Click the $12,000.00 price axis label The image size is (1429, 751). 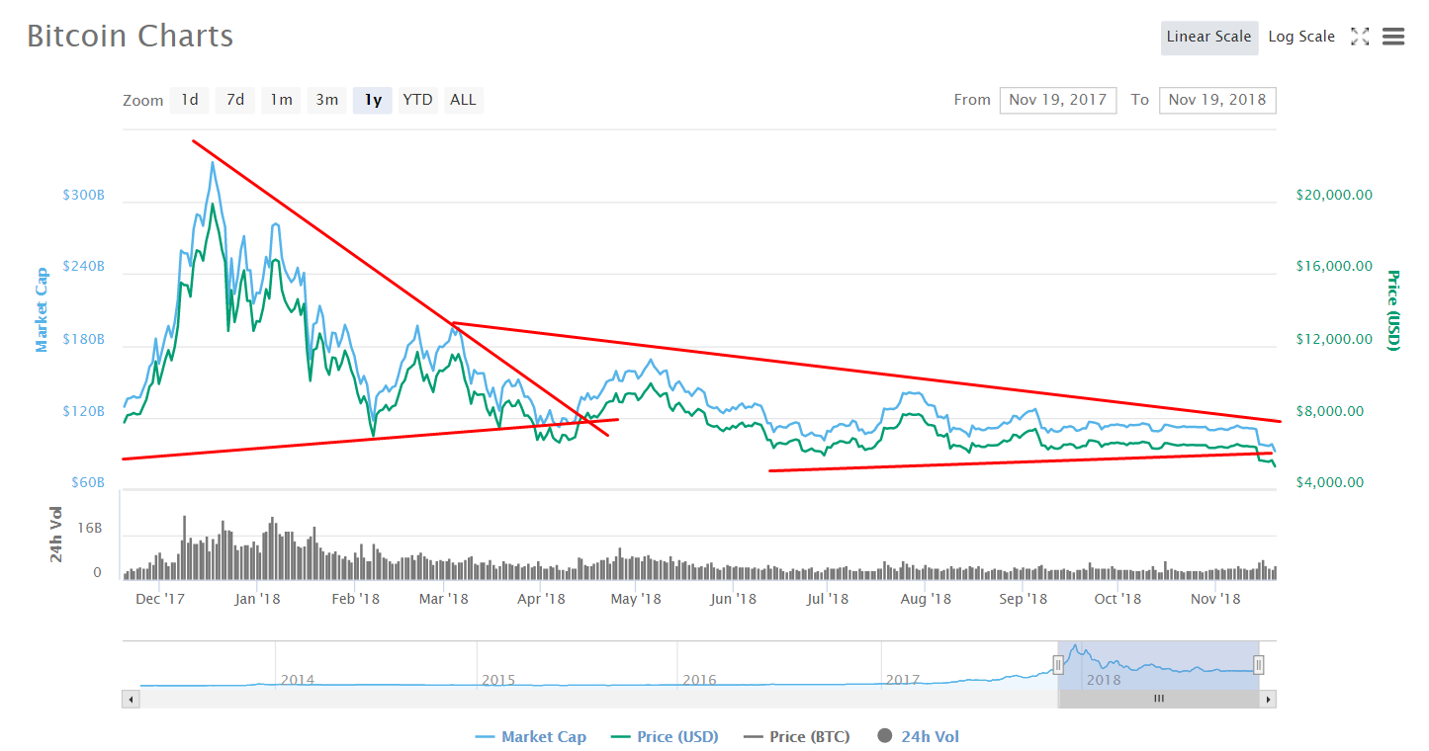tap(1334, 340)
